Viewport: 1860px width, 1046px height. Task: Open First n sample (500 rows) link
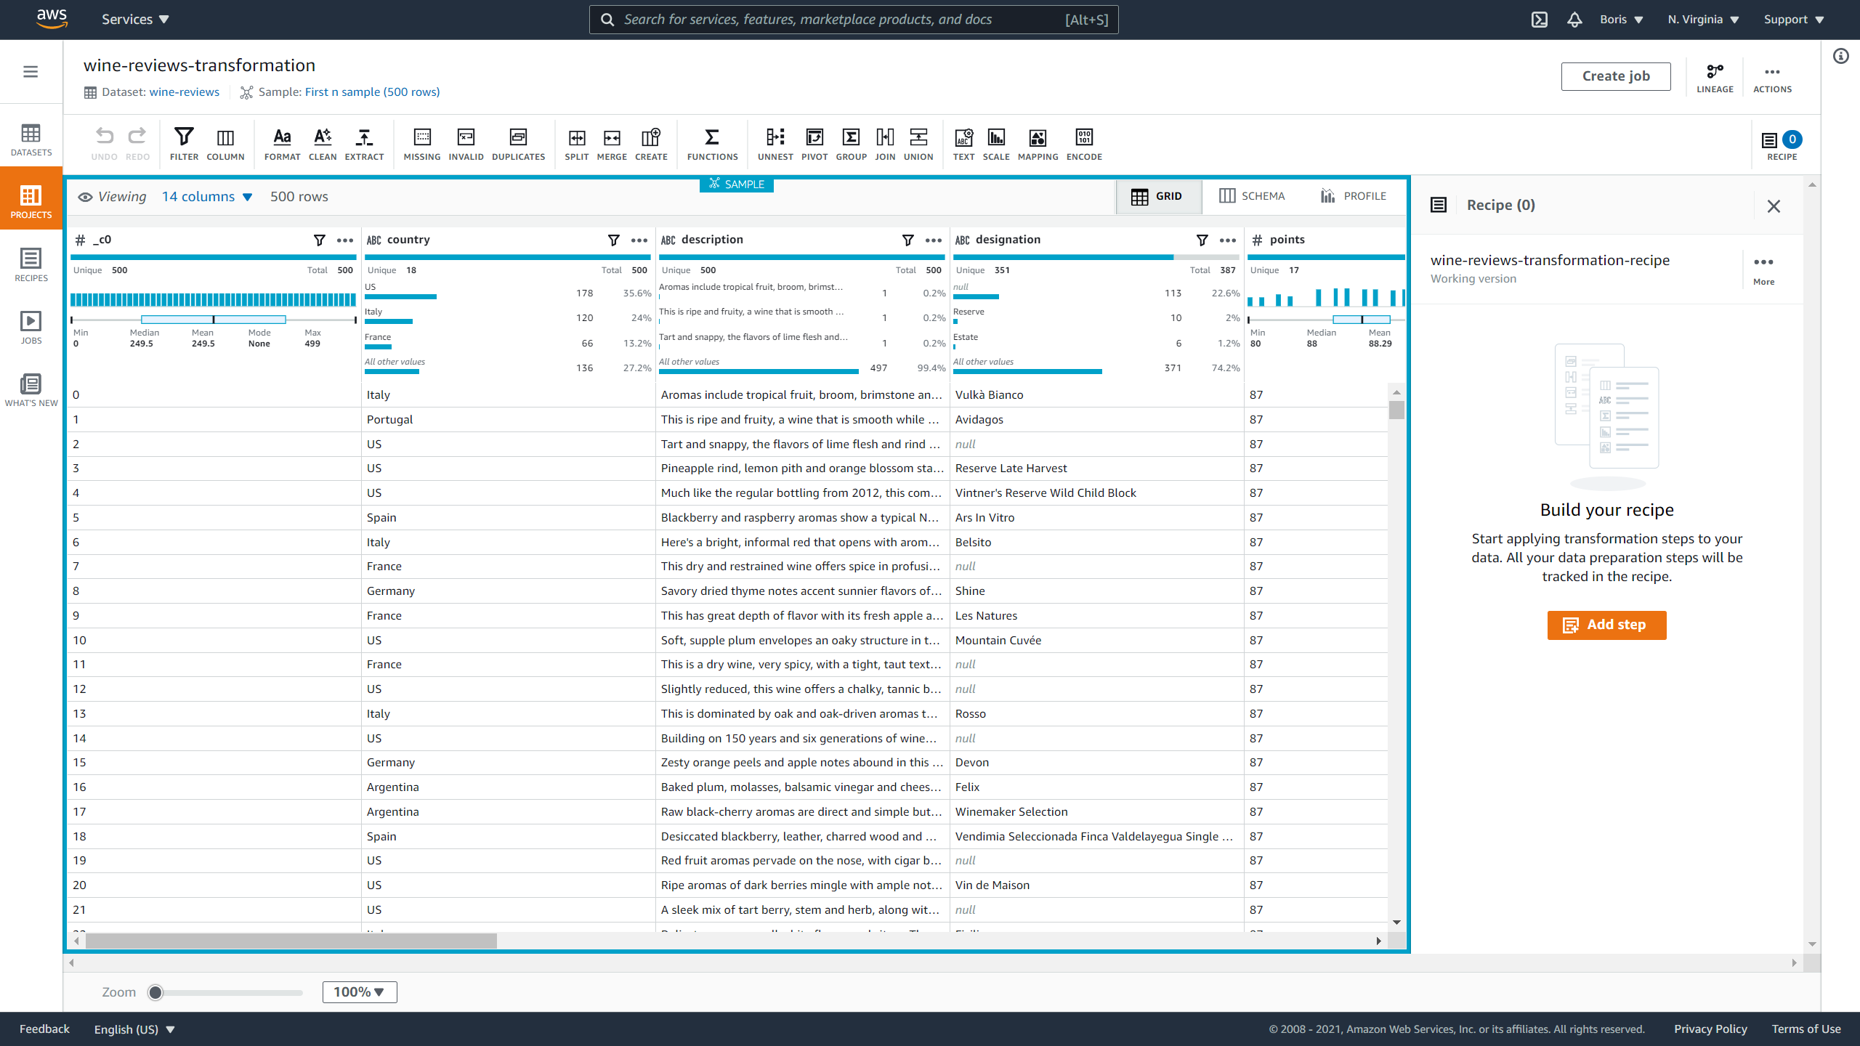click(x=372, y=92)
